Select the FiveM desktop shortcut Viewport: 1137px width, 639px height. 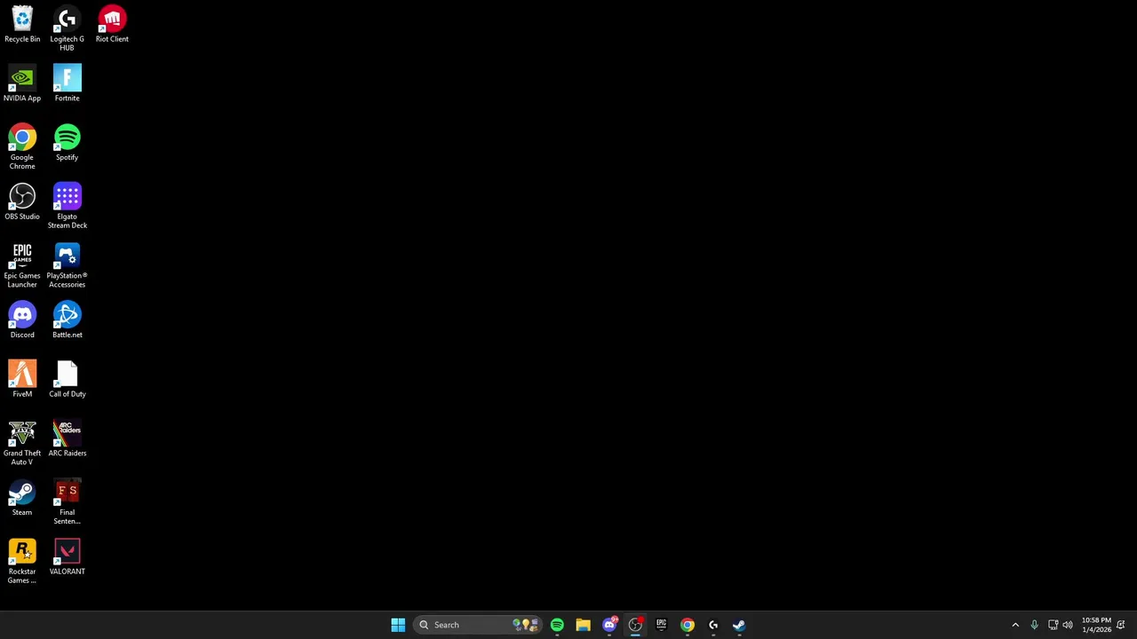tap(22, 379)
